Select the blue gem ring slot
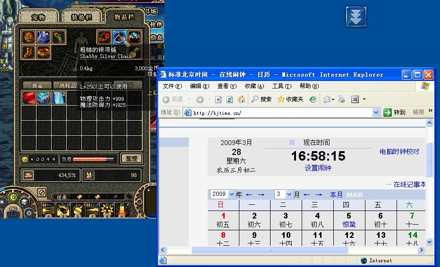Screen dimensions: 440x267 point(135,37)
